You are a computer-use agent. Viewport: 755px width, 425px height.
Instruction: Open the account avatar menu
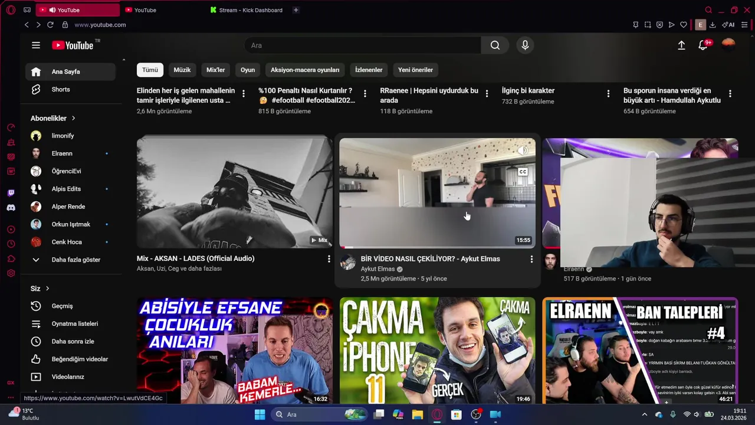click(x=728, y=45)
